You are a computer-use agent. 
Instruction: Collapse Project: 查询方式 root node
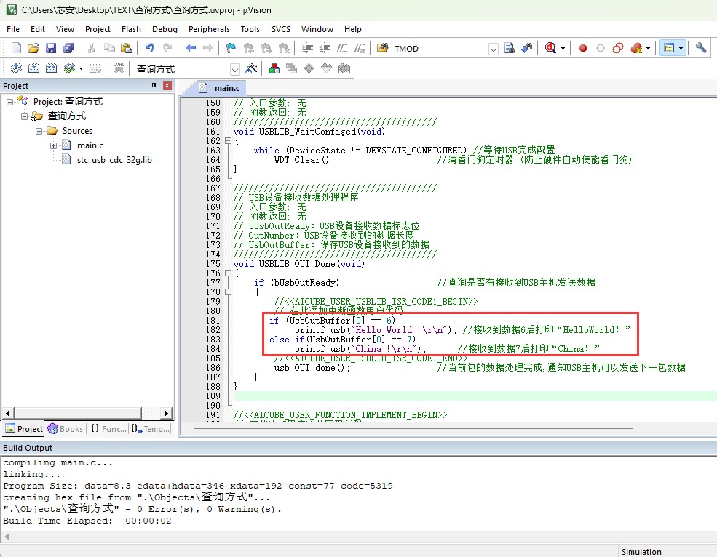[9, 102]
